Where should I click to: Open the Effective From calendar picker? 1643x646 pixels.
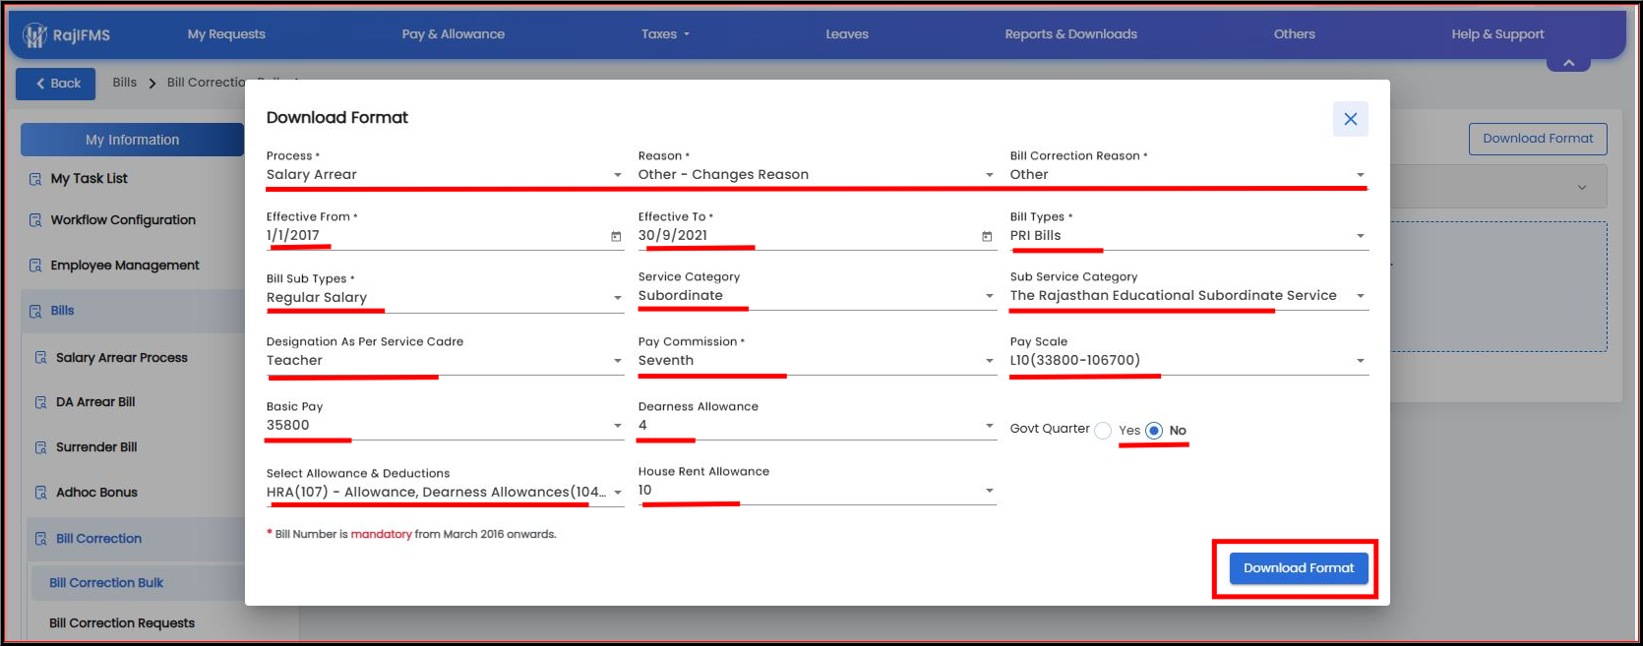tap(616, 236)
